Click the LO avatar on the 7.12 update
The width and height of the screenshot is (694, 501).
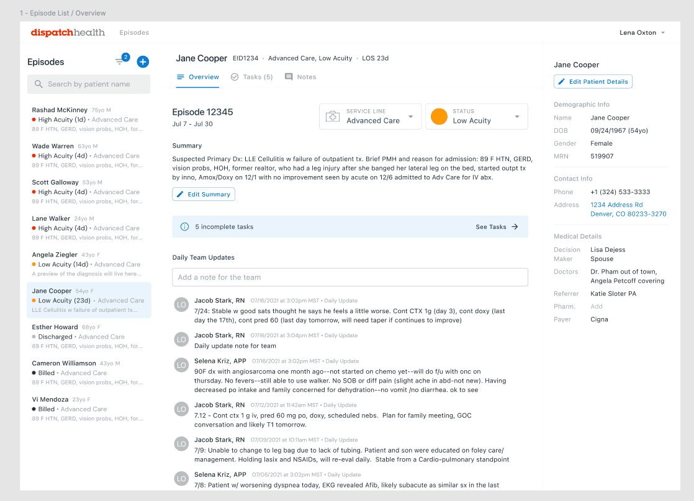point(181,409)
